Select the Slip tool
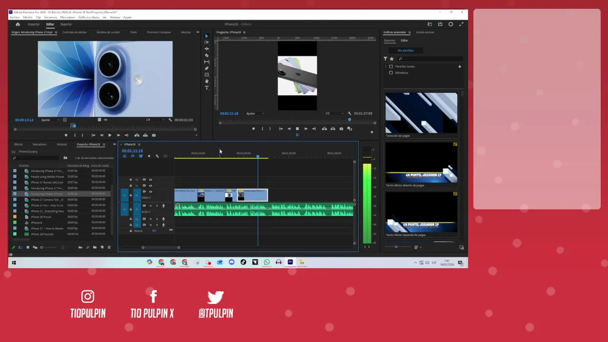 207,62
